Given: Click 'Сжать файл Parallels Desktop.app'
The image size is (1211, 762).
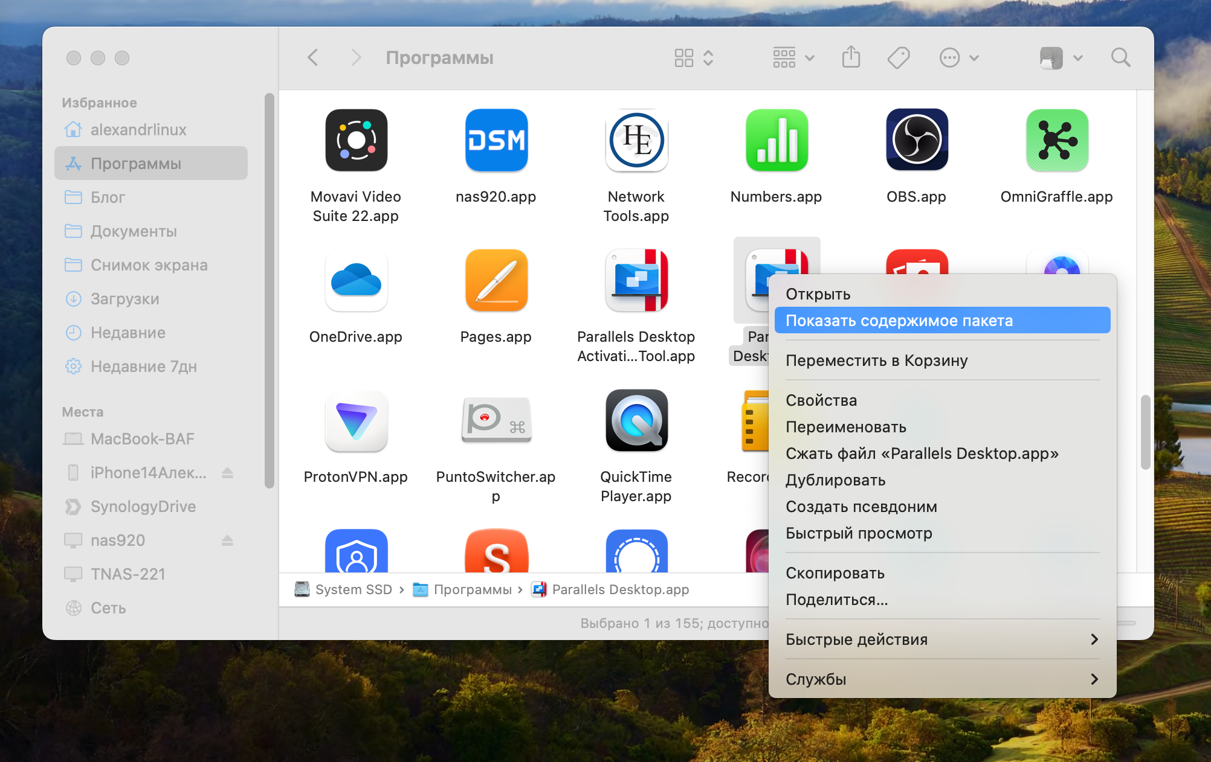Looking at the screenshot, I should point(921,453).
